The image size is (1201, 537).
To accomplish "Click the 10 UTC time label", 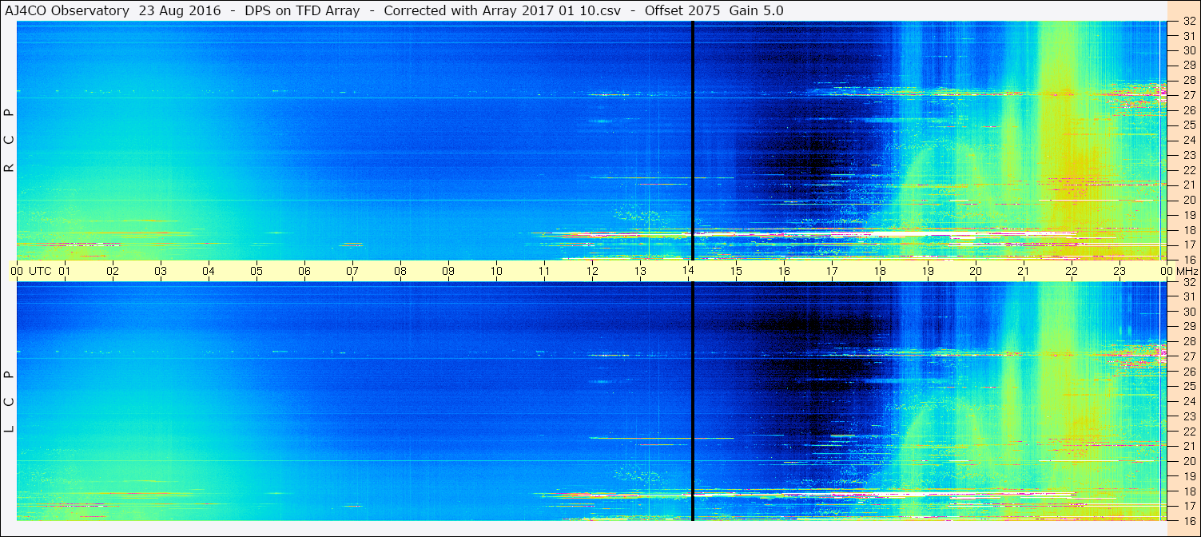I will (x=496, y=271).
